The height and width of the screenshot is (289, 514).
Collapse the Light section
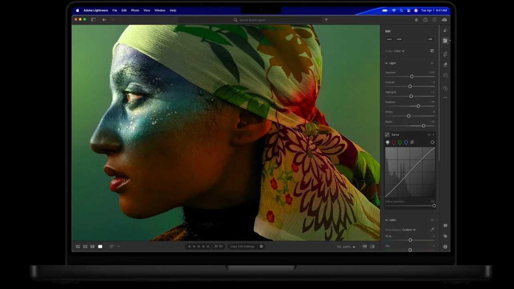[x=387, y=63]
